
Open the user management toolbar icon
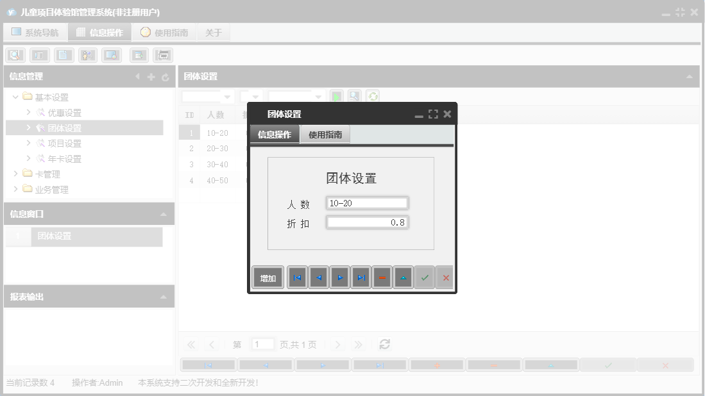(x=87, y=54)
